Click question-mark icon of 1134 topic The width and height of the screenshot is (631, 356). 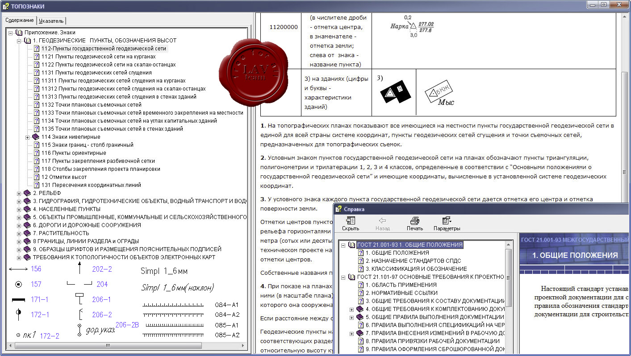[x=37, y=121]
